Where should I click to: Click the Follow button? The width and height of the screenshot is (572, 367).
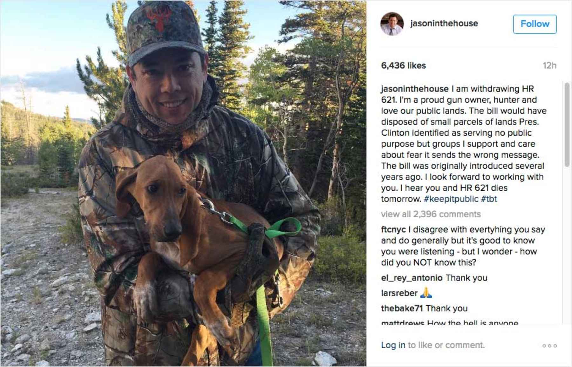(535, 23)
